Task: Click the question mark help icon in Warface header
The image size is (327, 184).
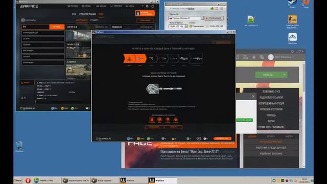Action: [x=143, y=6]
